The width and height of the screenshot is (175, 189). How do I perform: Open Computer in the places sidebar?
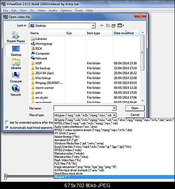point(16,77)
